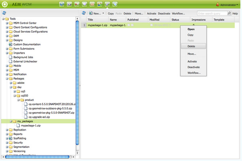The height and width of the screenshot is (161, 242).
Task: Focus the Enter search query field
Action: pos(212,13)
